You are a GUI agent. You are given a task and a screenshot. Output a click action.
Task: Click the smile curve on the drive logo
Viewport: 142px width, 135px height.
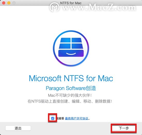tap(71, 54)
